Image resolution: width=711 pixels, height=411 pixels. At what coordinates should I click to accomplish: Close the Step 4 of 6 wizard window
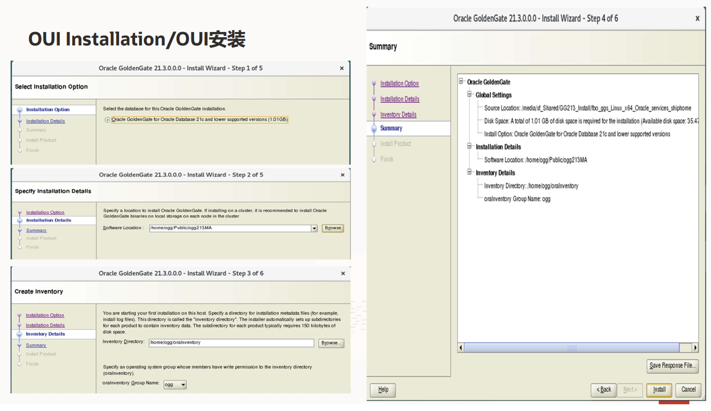coord(698,19)
